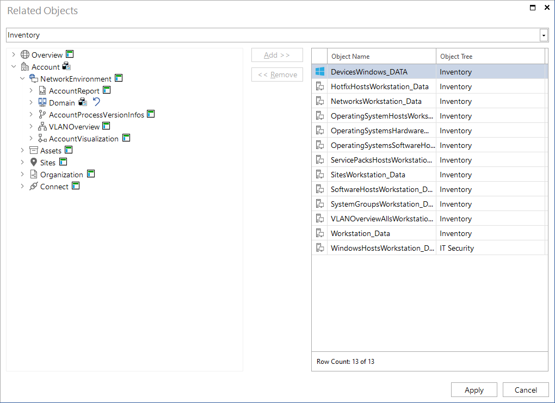This screenshot has width=555, height=403.
Task: Expand the Assets tree node
Action: coord(22,150)
